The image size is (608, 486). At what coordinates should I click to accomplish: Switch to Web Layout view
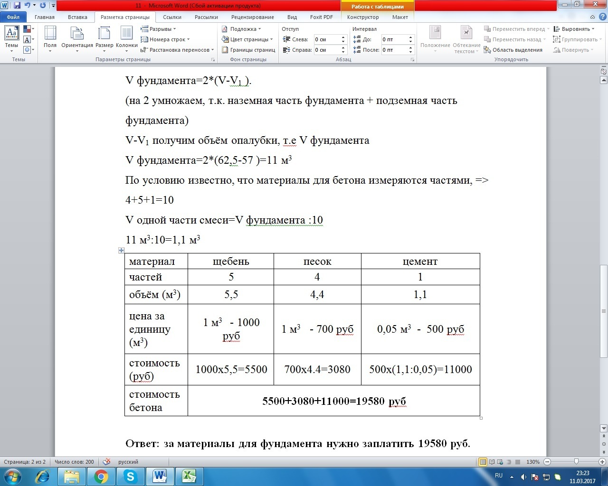(500, 462)
